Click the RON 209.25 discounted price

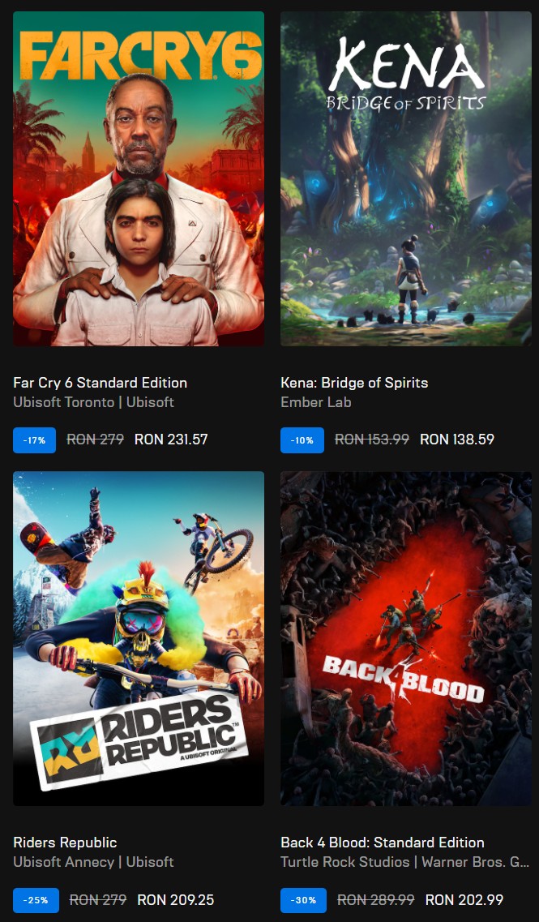click(x=175, y=899)
